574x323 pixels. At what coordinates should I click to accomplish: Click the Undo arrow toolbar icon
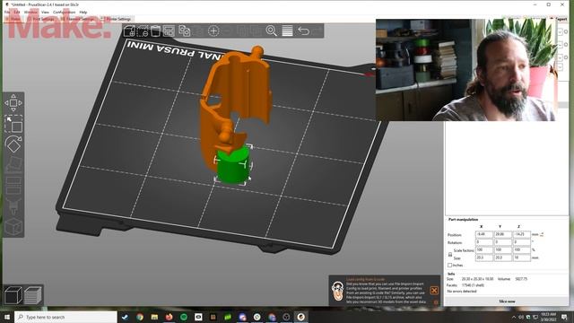303,31
